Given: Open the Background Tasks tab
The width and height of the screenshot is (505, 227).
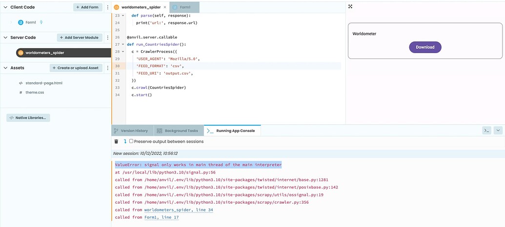Looking at the screenshot, I should coord(178,131).
